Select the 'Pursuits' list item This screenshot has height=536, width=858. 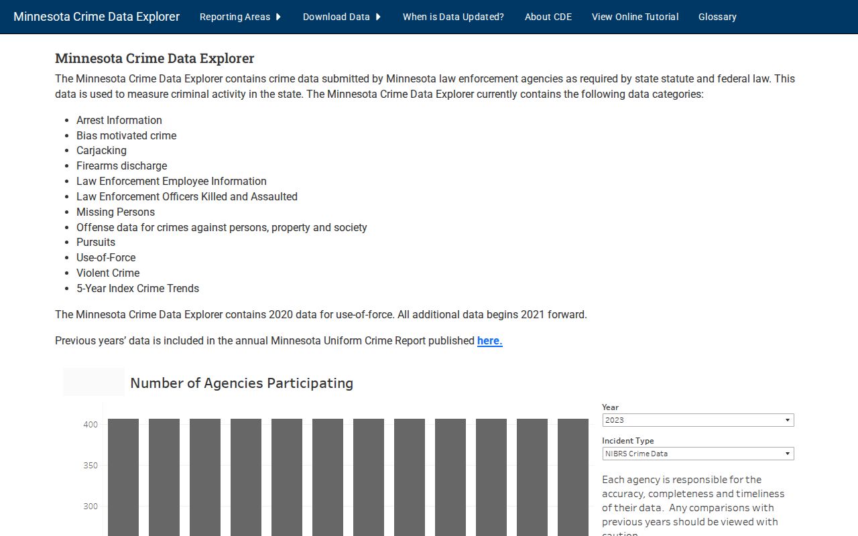(x=96, y=242)
